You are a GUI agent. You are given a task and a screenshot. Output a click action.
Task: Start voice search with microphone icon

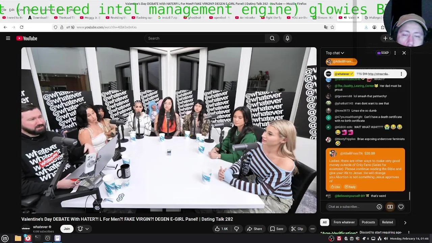[x=288, y=38]
